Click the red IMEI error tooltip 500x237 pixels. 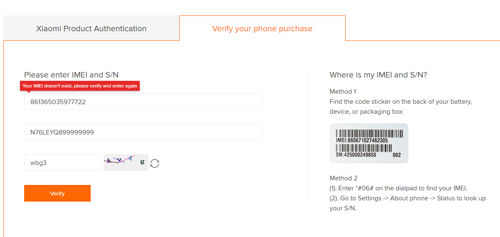pyautogui.click(x=80, y=86)
